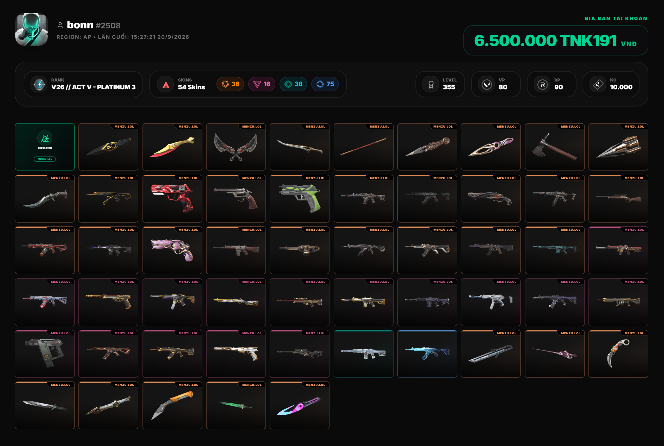Click the bonn profile avatar image

click(x=31, y=29)
